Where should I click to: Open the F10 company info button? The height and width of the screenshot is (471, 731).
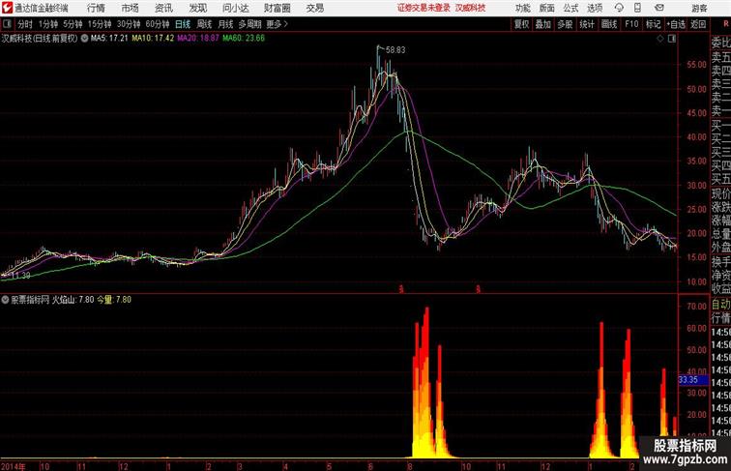pos(631,24)
